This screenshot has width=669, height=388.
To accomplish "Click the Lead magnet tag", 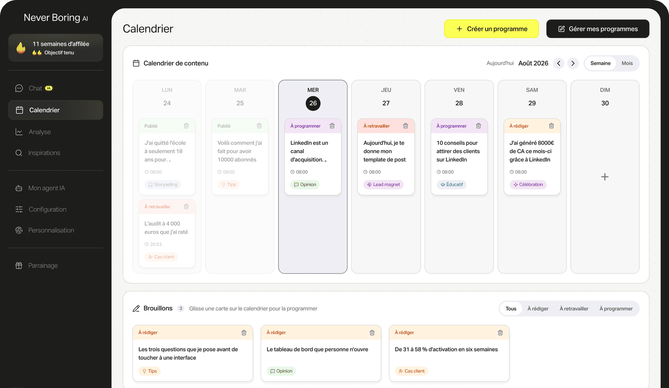I will 383,185.
